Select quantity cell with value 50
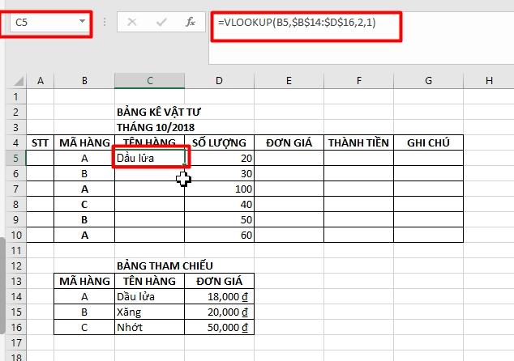Viewport: 514px width, 361px height. [219, 220]
